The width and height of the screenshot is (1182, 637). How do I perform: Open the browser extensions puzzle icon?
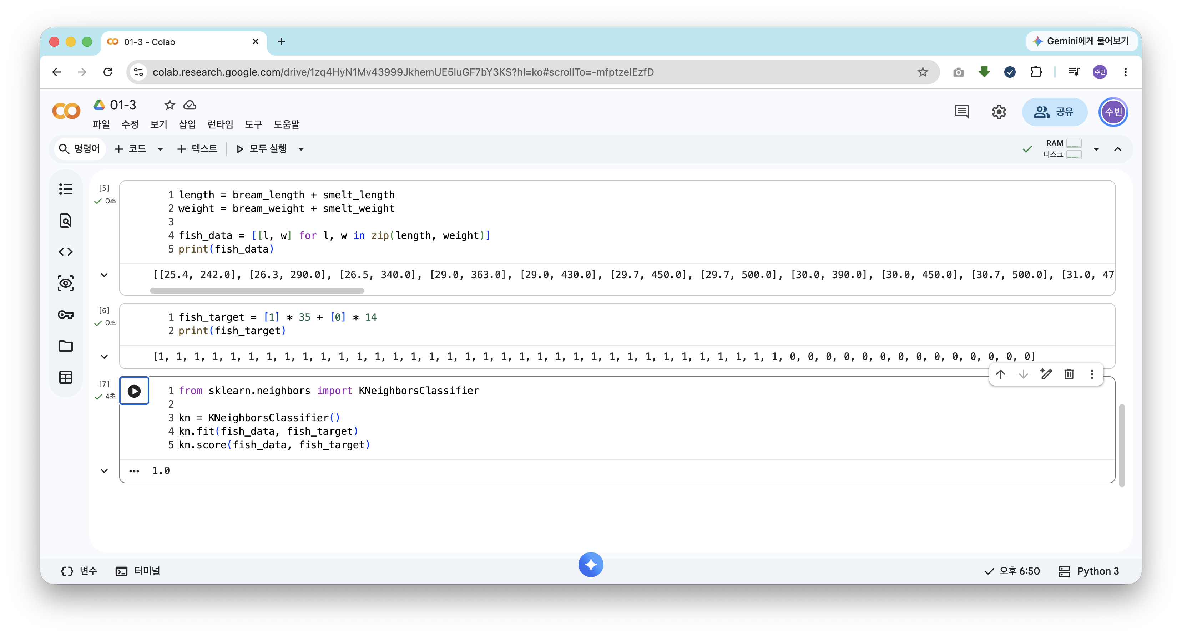click(x=1036, y=72)
